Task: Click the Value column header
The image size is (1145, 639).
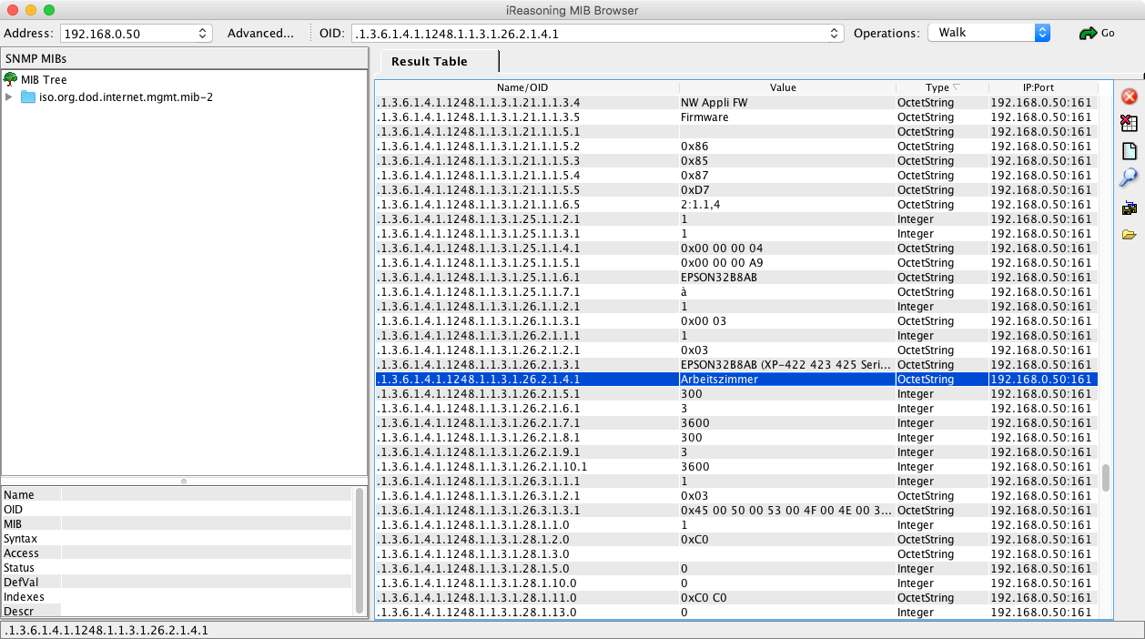Action: [x=782, y=87]
